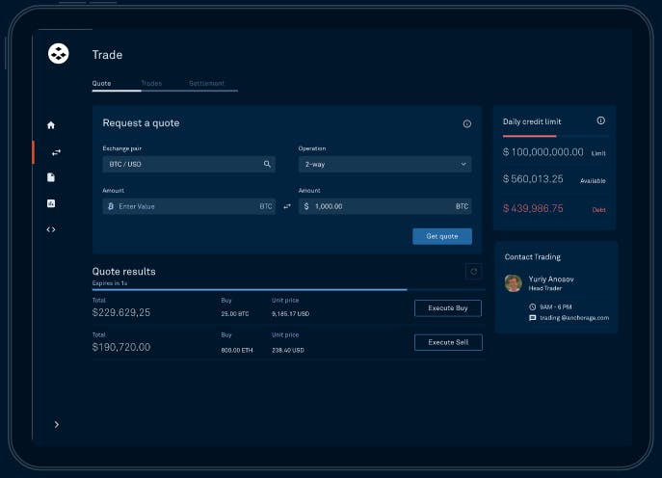This screenshot has height=478, width=662.
Task: Click the Exchange pair BTC / USD field
Action: 189,164
